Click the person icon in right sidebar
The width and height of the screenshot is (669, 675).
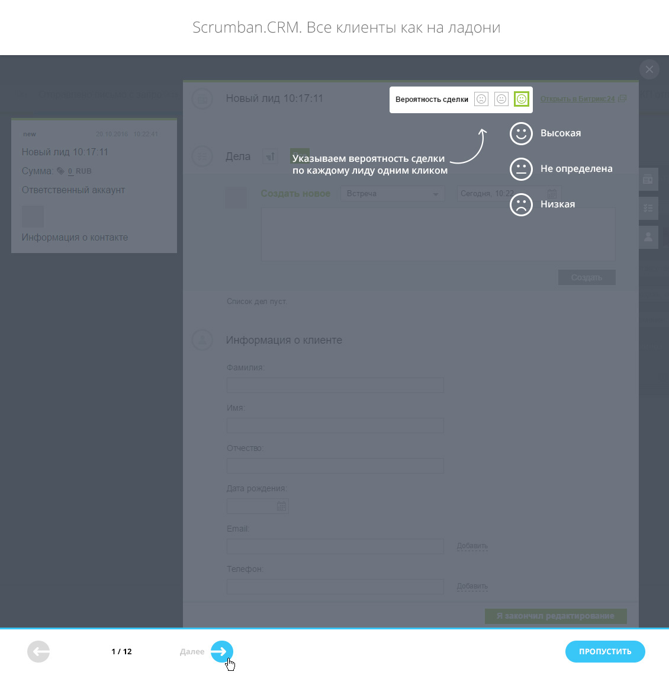point(648,237)
